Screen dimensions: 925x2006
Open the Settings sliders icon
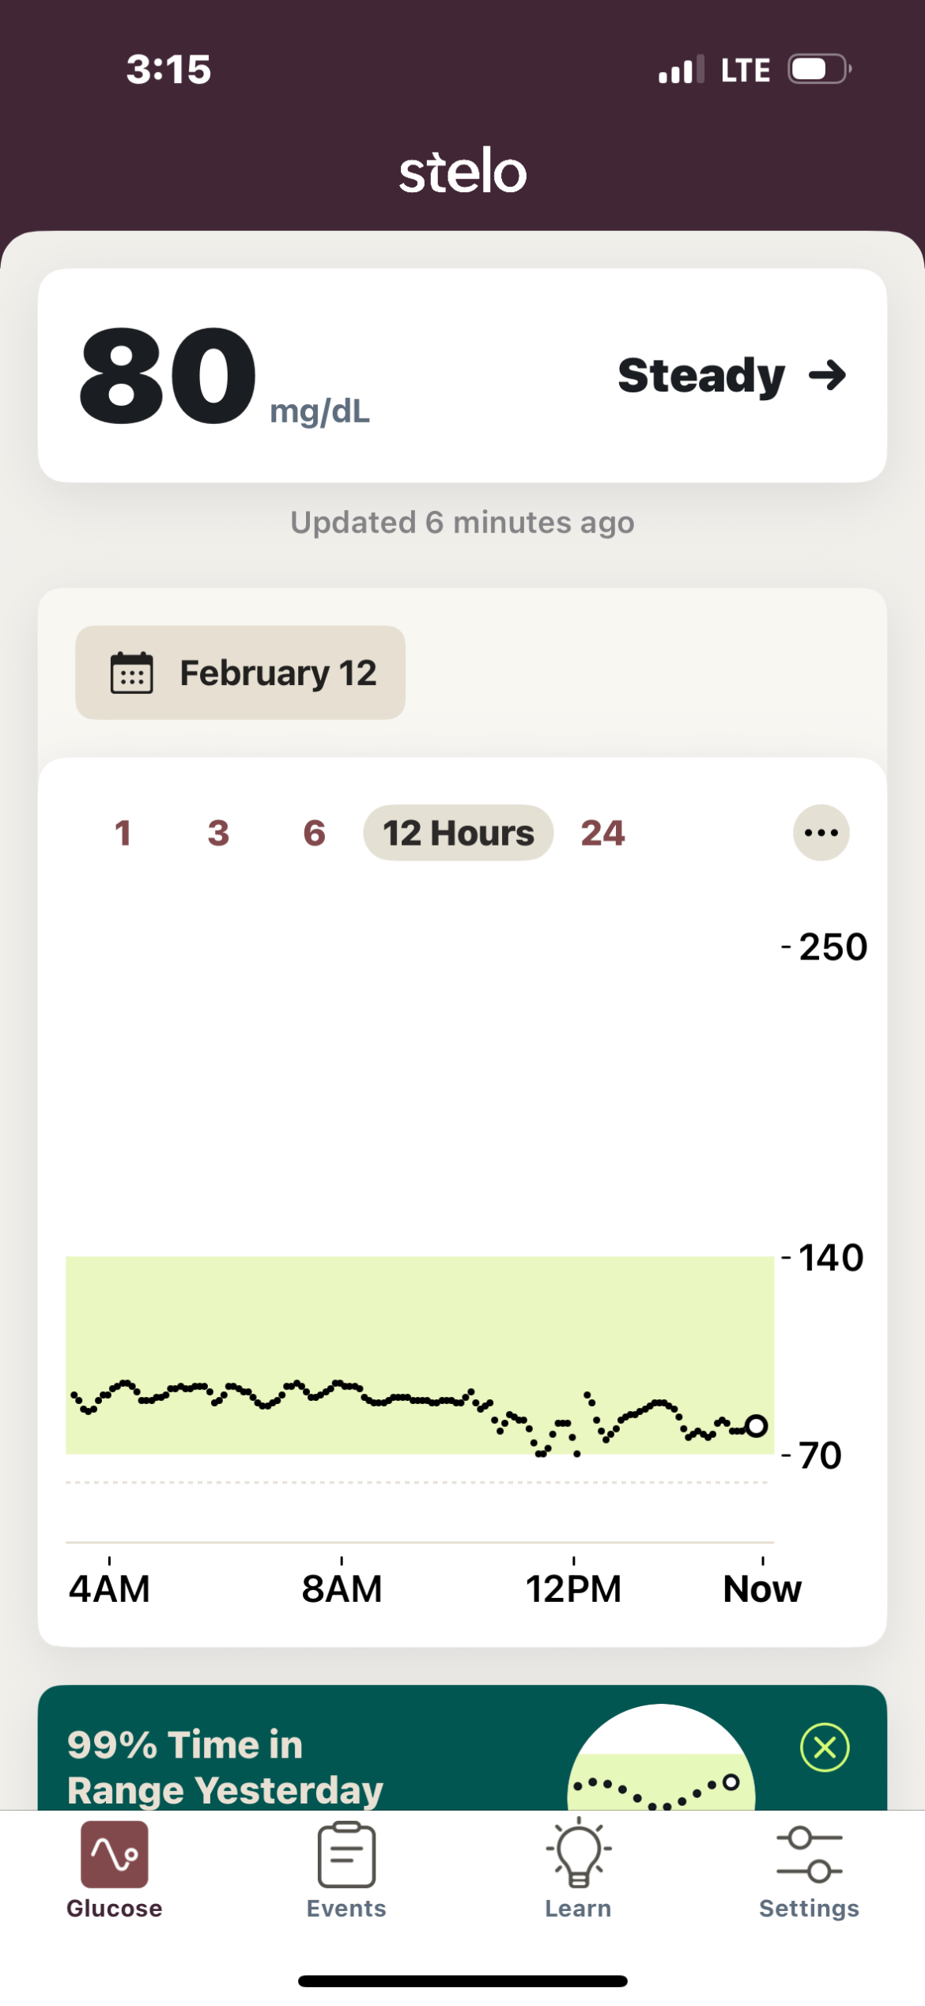point(809,1855)
